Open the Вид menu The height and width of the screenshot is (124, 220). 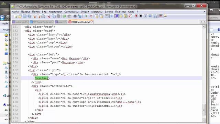pyautogui.click(x=44, y=12)
